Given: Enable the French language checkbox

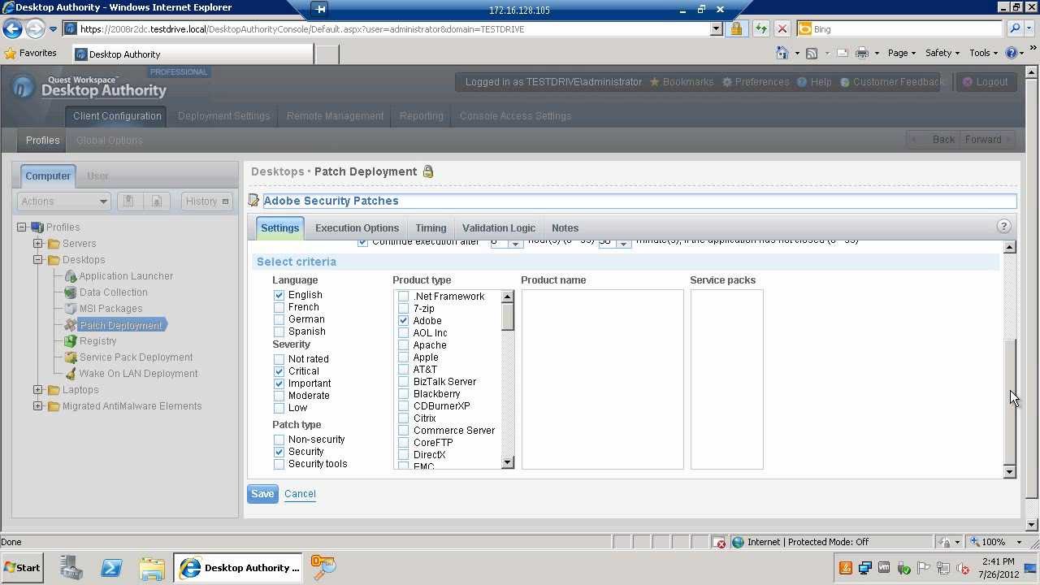Looking at the screenshot, I should 279,307.
